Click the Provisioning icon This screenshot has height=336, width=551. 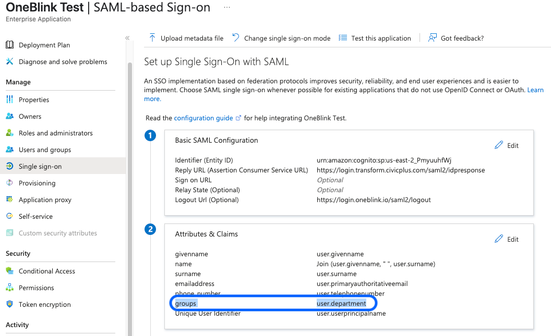pos(10,183)
